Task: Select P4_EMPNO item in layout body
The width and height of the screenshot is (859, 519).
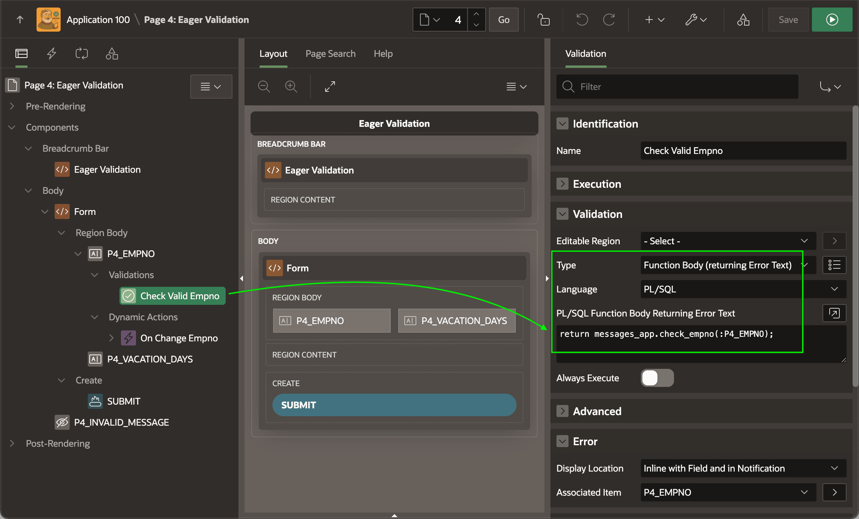Action: tap(332, 321)
